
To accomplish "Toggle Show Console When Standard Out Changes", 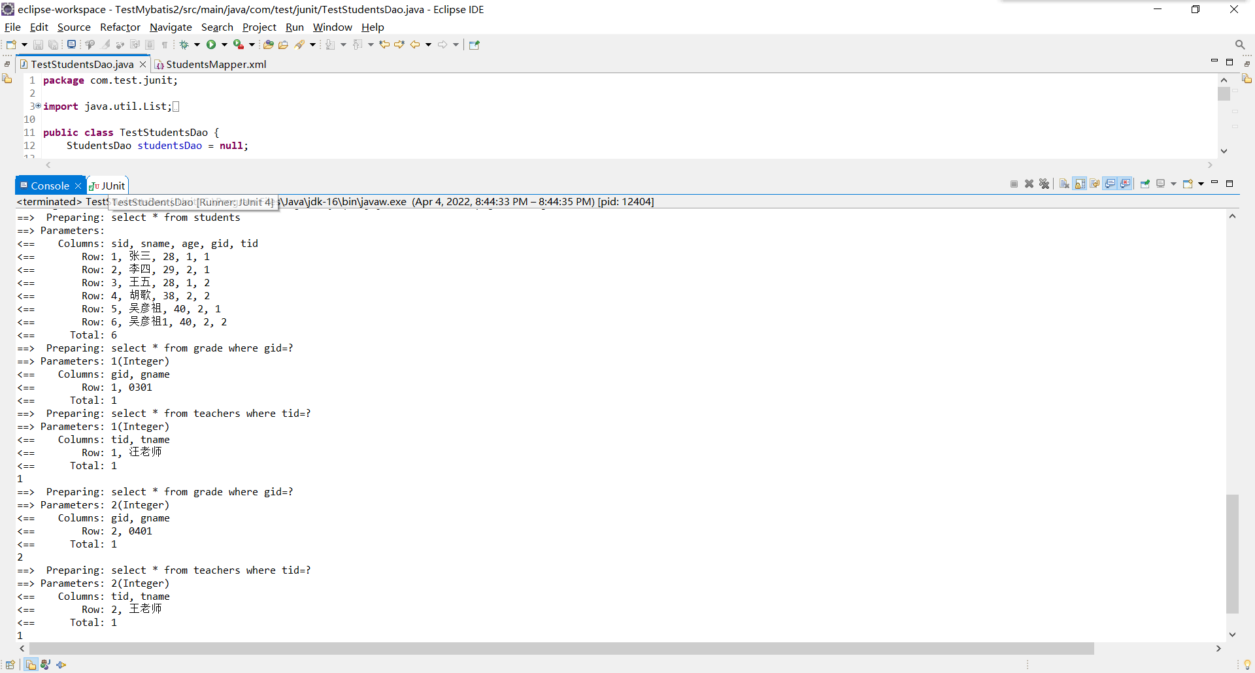I will click(x=1111, y=184).
